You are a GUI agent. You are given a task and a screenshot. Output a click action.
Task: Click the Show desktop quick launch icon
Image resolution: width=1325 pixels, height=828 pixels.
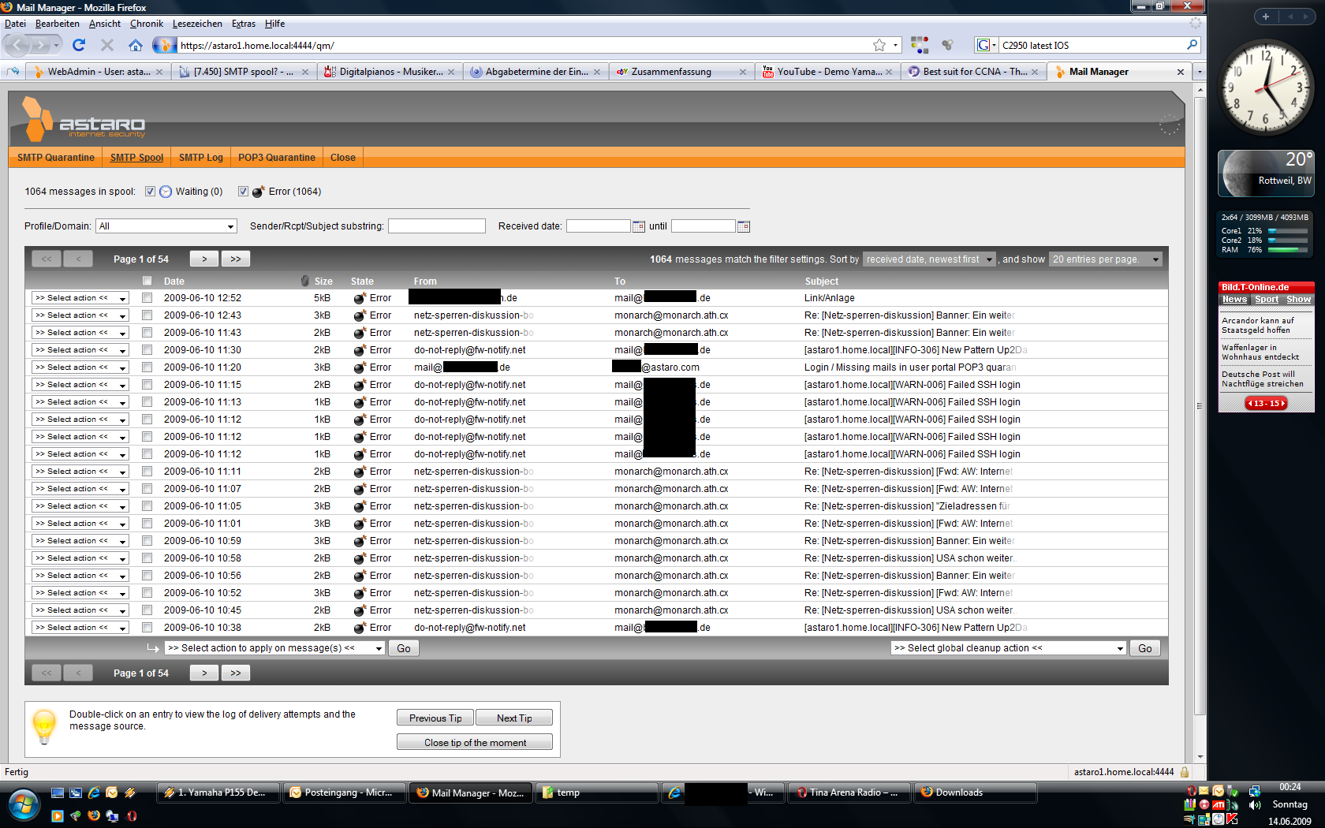58,793
